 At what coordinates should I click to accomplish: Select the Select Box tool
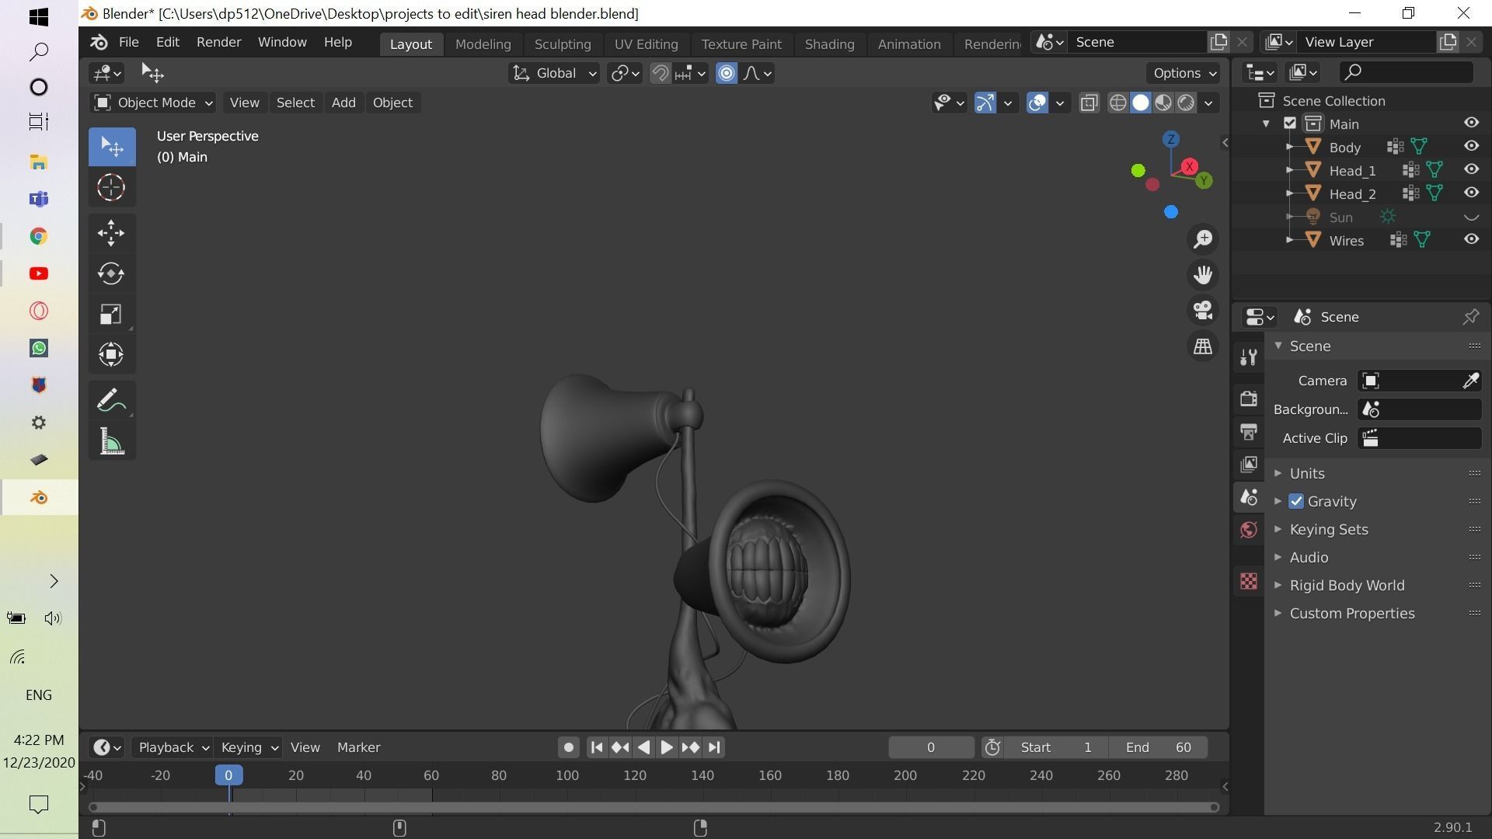[x=112, y=147]
